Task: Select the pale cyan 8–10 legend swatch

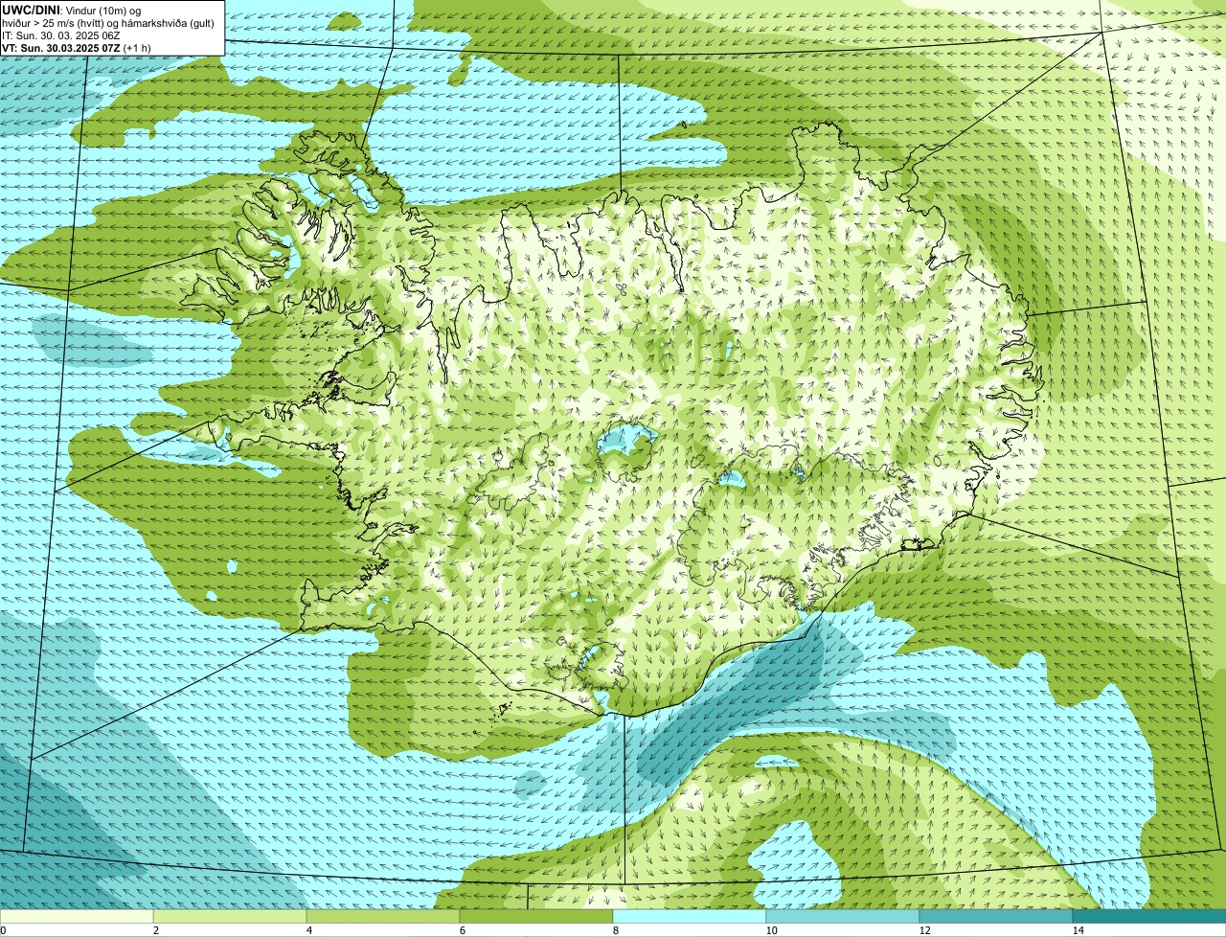Action: point(690,916)
